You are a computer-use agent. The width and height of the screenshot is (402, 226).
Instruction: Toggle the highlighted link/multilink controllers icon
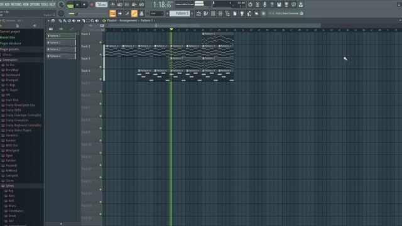pos(134,13)
